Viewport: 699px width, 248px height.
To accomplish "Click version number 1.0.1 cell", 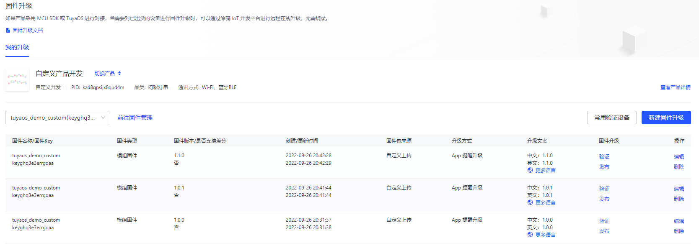I will pyautogui.click(x=179, y=188).
